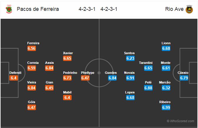Click Novais's 6.91 rating badge
This screenshot has height=128, width=198.
click(x=130, y=78)
